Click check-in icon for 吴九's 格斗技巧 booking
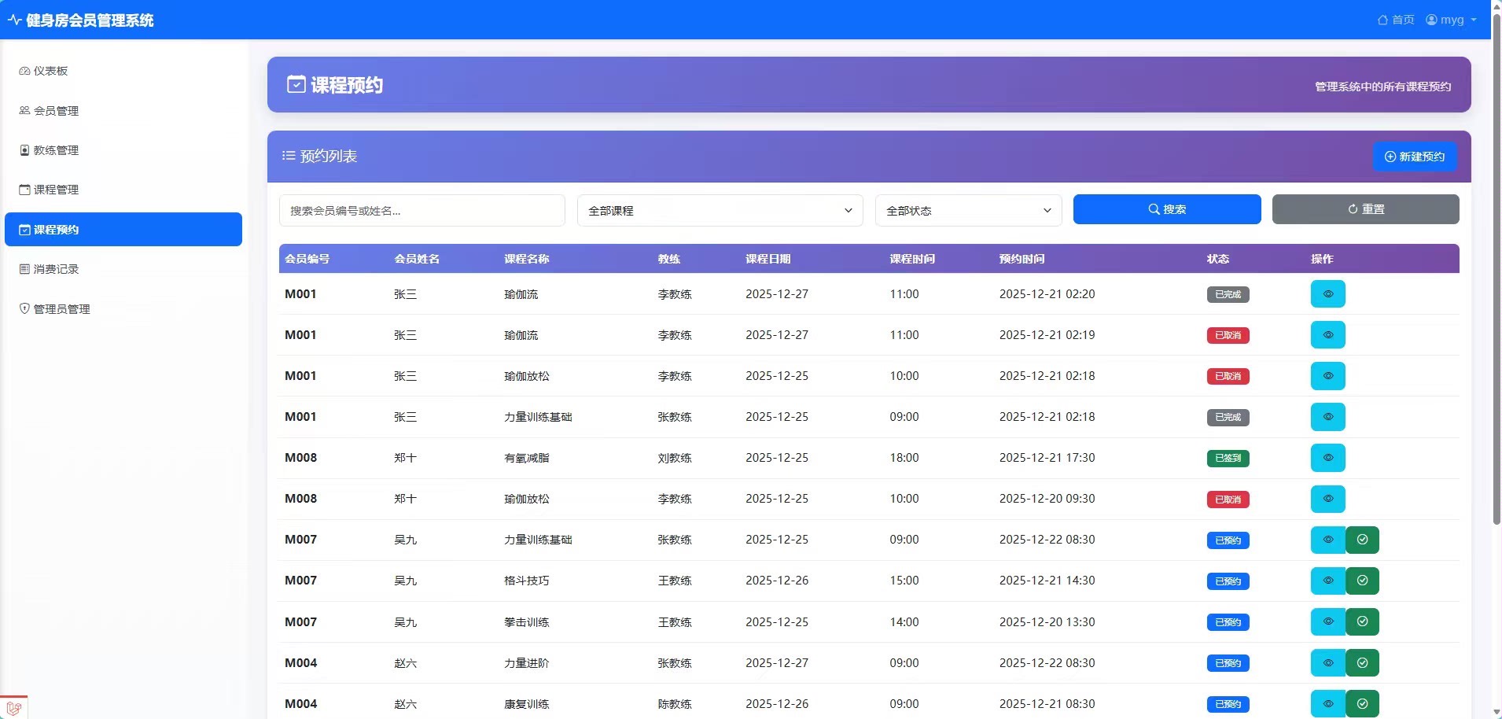The height and width of the screenshot is (719, 1502). [1362, 581]
